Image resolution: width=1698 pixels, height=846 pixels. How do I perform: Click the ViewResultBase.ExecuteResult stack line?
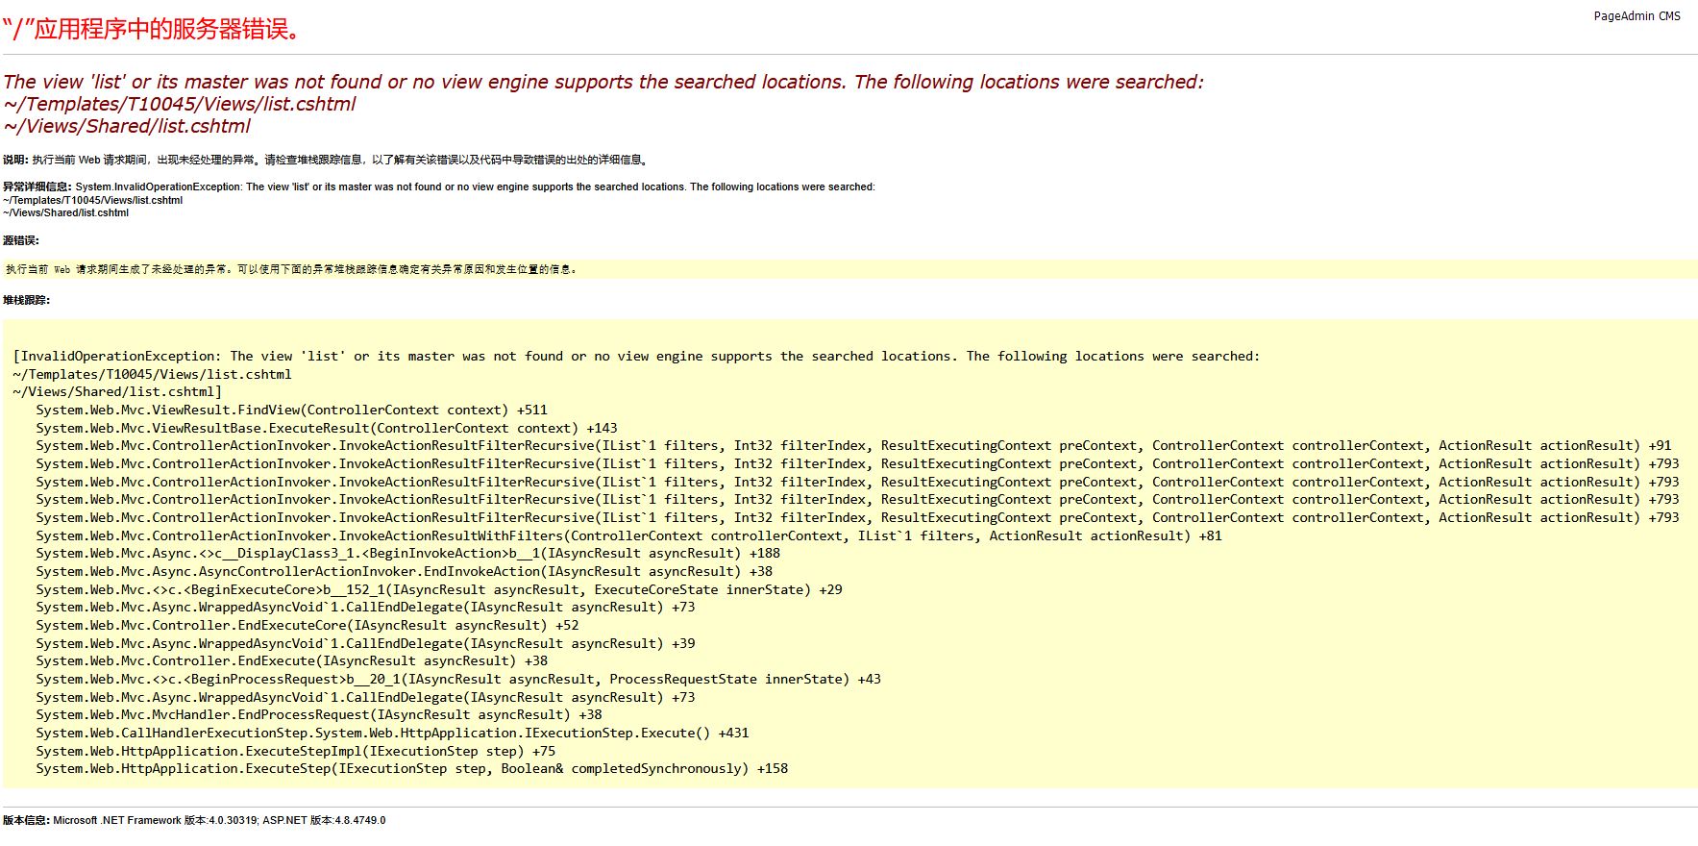coord(327,428)
